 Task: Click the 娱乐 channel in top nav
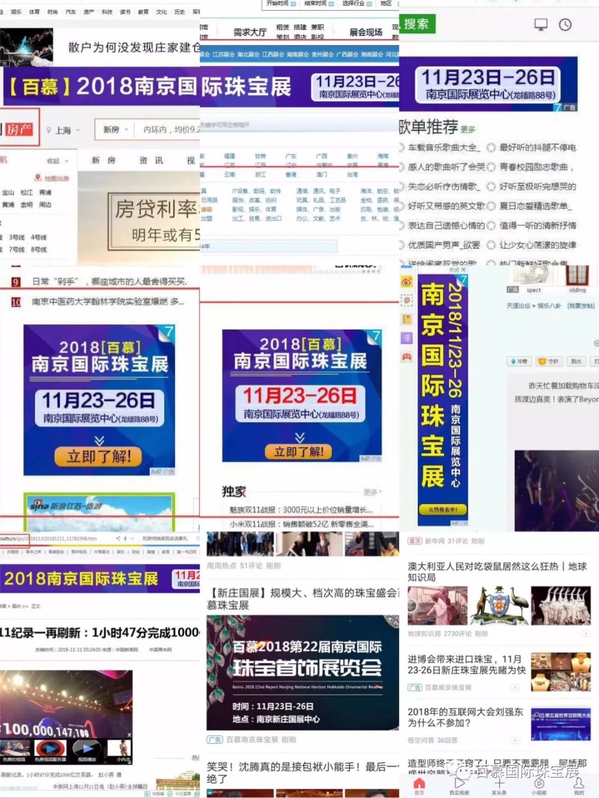point(16,12)
